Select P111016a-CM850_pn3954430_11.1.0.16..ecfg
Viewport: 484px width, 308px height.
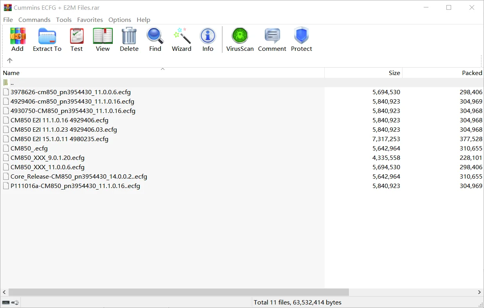click(75, 186)
